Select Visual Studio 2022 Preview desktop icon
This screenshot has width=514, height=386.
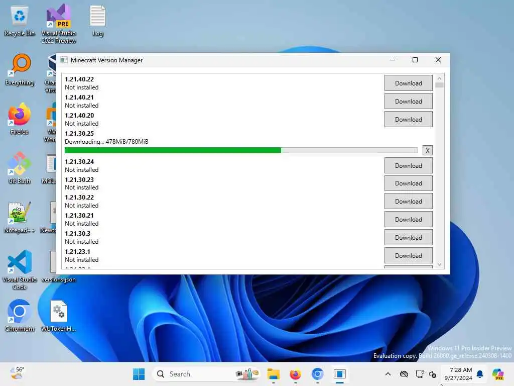59,24
